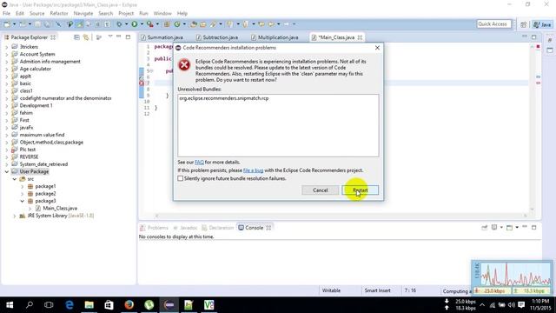
Task: Open the Refactor menu
Action: pos(59,14)
